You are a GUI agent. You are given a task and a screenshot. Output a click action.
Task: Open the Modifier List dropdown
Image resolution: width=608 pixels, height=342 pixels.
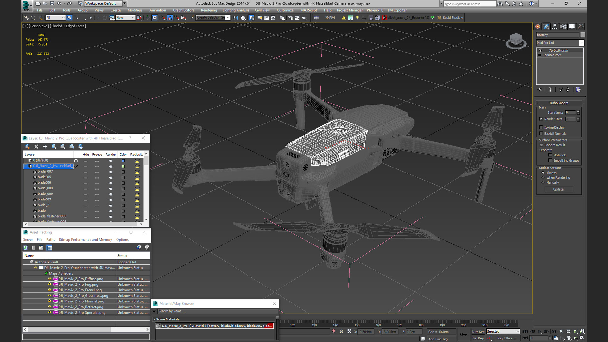tap(581, 43)
